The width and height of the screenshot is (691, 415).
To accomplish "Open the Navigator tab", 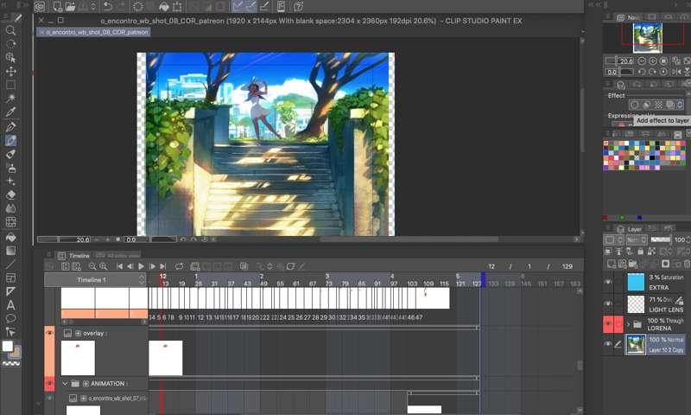I will 628,17.
